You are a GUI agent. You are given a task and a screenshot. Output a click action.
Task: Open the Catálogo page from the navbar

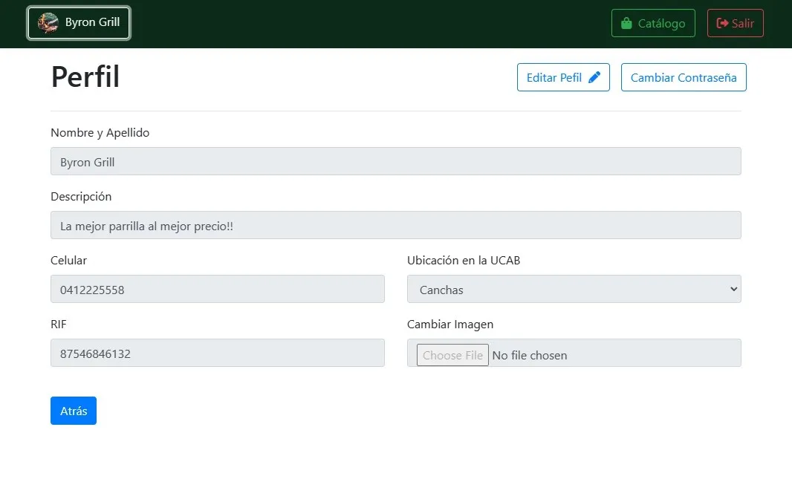pyautogui.click(x=653, y=23)
